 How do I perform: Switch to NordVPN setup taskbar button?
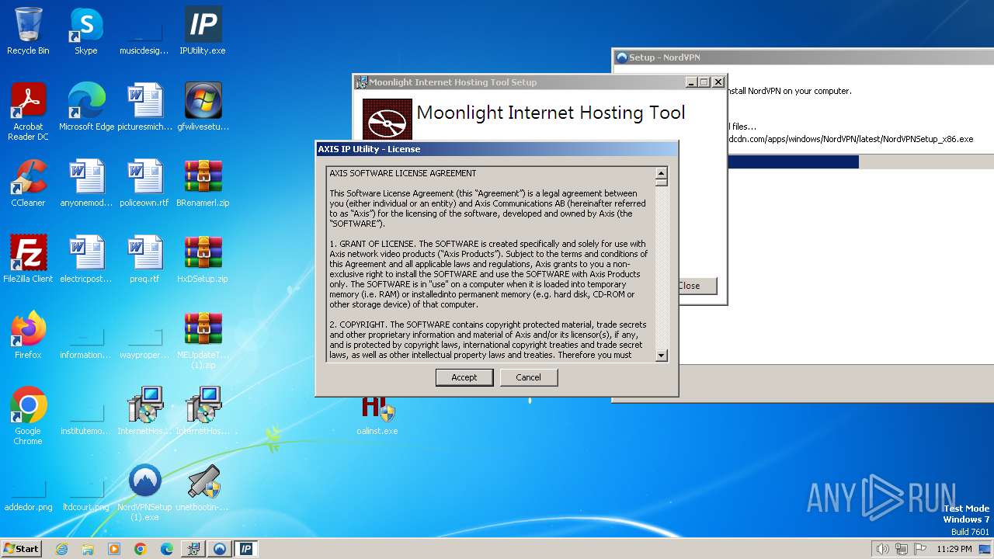coord(220,549)
